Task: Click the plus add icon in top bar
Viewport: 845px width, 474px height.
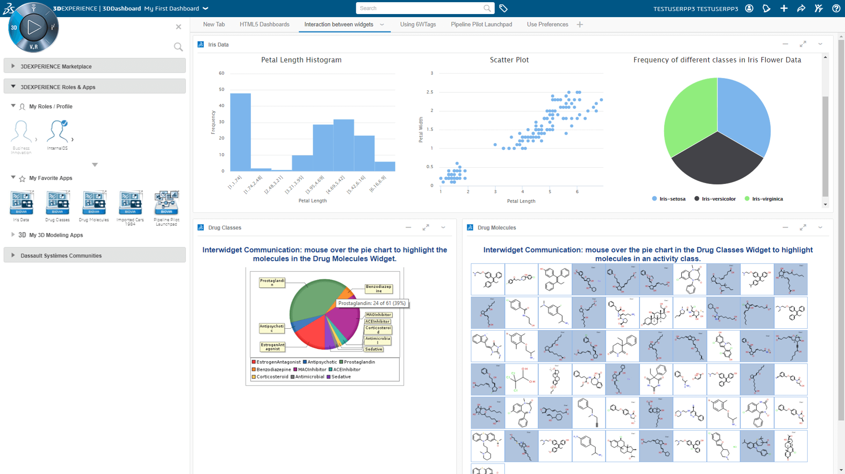Action: pos(784,8)
